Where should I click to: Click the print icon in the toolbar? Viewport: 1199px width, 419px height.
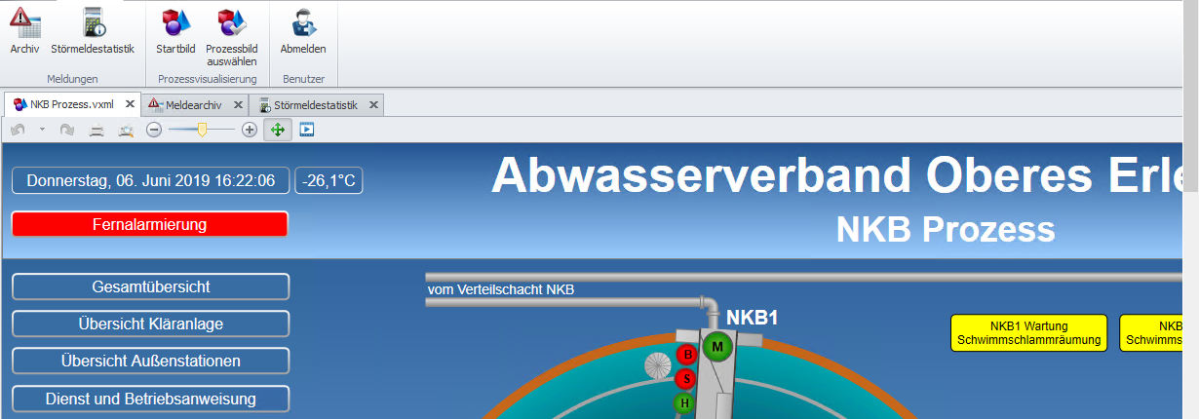coord(97,129)
